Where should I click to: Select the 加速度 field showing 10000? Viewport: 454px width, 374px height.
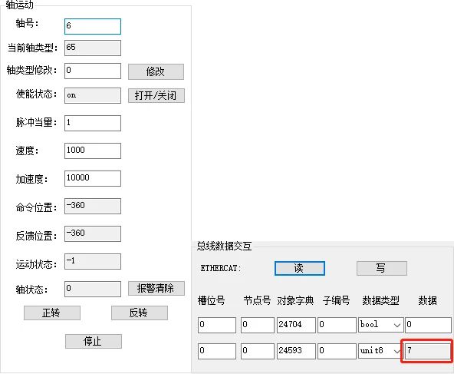point(93,178)
